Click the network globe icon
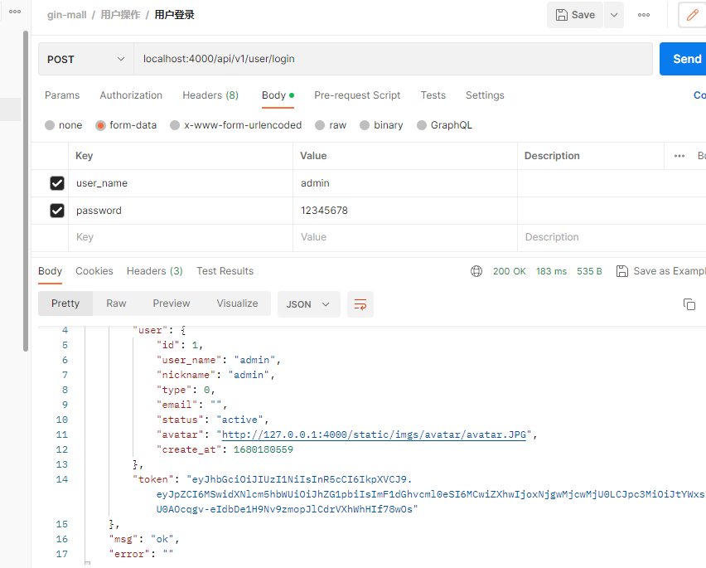 click(x=476, y=271)
